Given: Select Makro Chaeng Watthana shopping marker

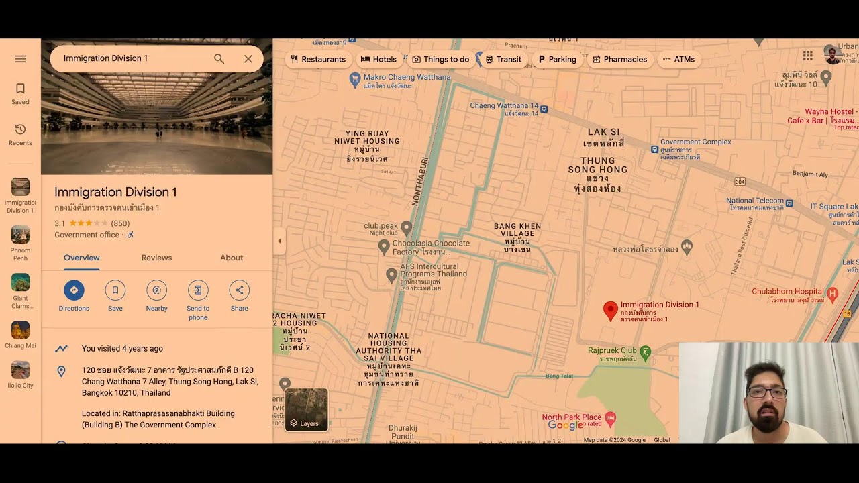Looking at the screenshot, I should [x=355, y=80].
